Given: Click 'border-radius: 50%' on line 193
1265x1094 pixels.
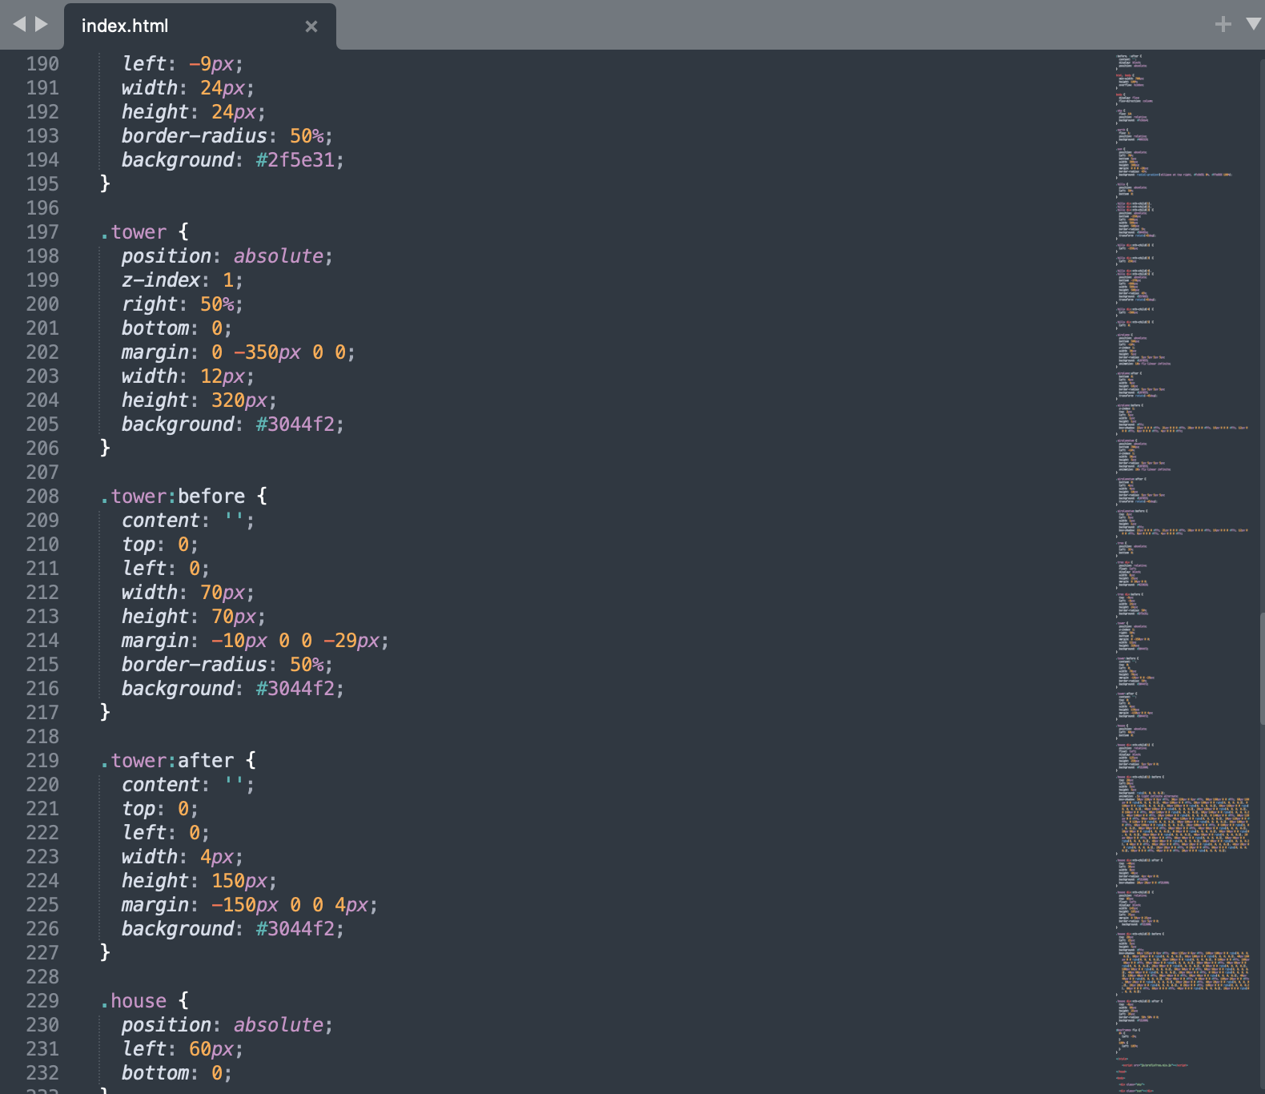Looking at the screenshot, I should click(223, 136).
